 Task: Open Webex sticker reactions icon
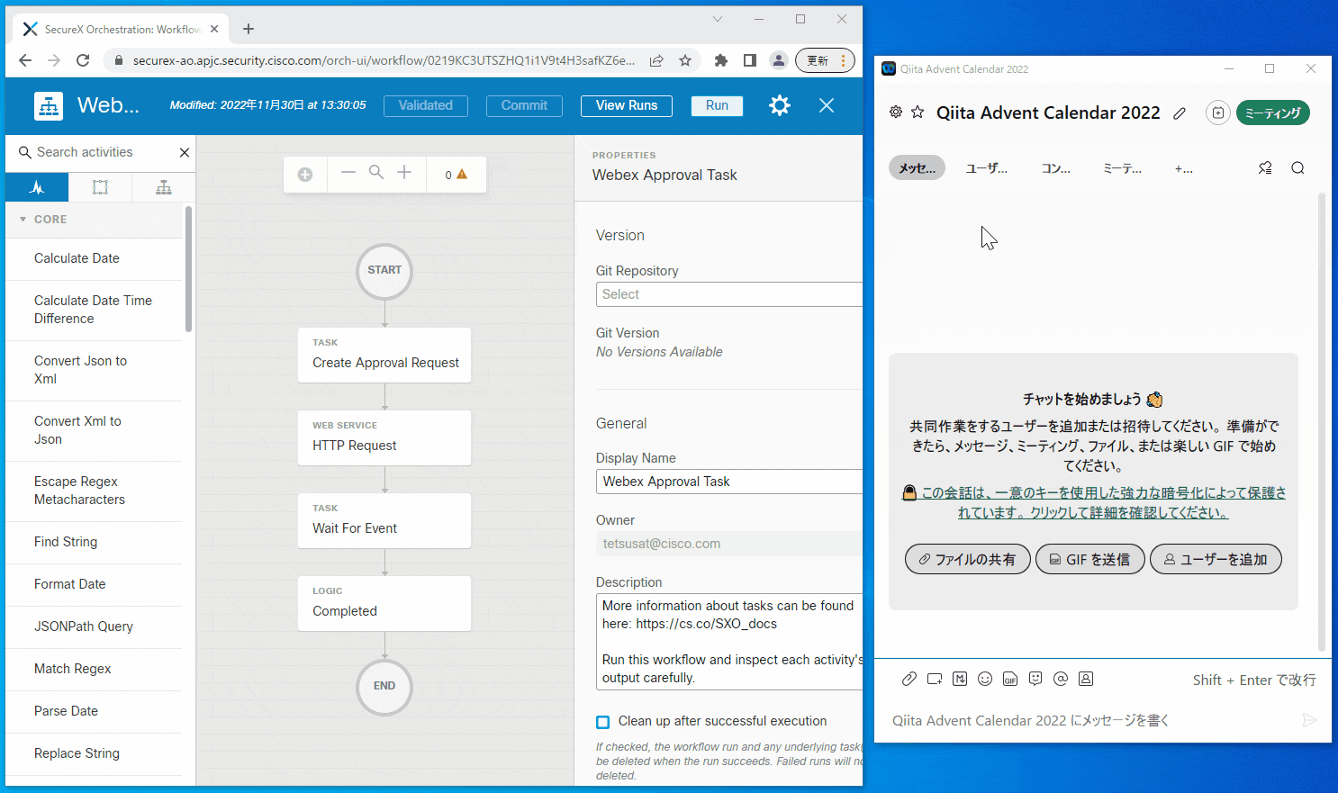tap(1035, 679)
